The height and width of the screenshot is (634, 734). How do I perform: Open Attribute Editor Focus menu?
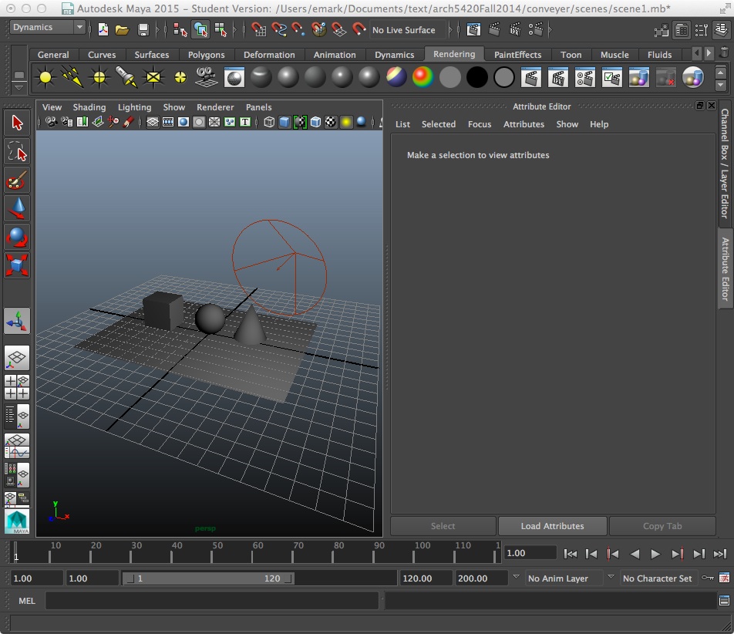coord(480,124)
